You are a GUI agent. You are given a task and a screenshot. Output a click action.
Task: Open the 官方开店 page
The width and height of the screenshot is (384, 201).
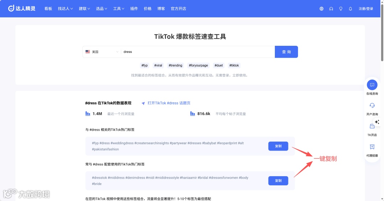(x=178, y=9)
